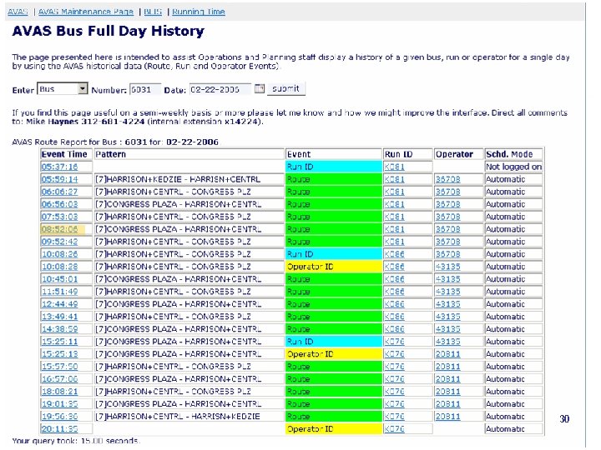601x450 pixels.
Task: Open event time 15:25:11 link
Action: click(x=59, y=342)
